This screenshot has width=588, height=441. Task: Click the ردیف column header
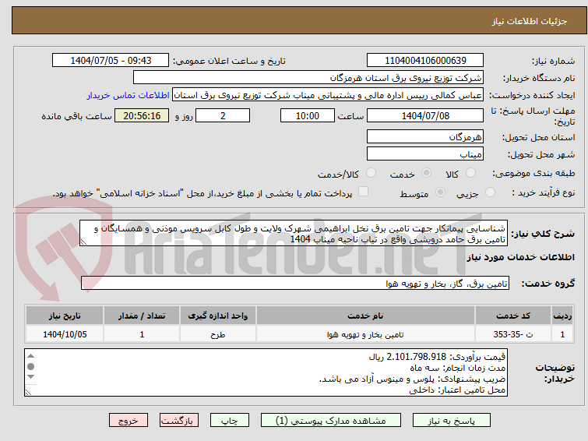point(562,316)
